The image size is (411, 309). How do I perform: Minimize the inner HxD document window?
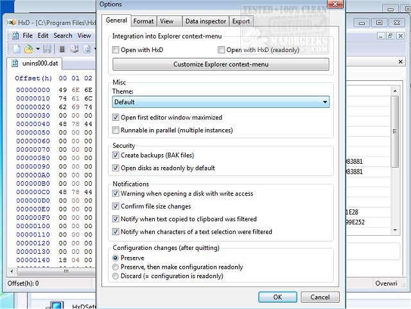click(381, 36)
